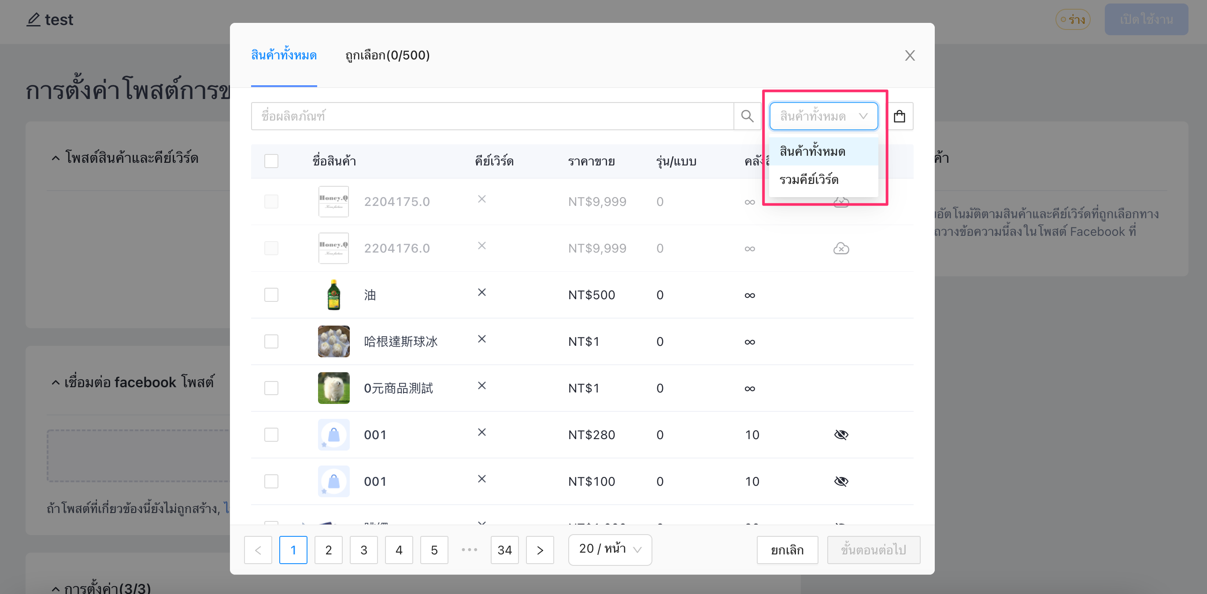The width and height of the screenshot is (1207, 594).
Task: Click คีย์เวิร์ด column header
Action: point(494,161)
